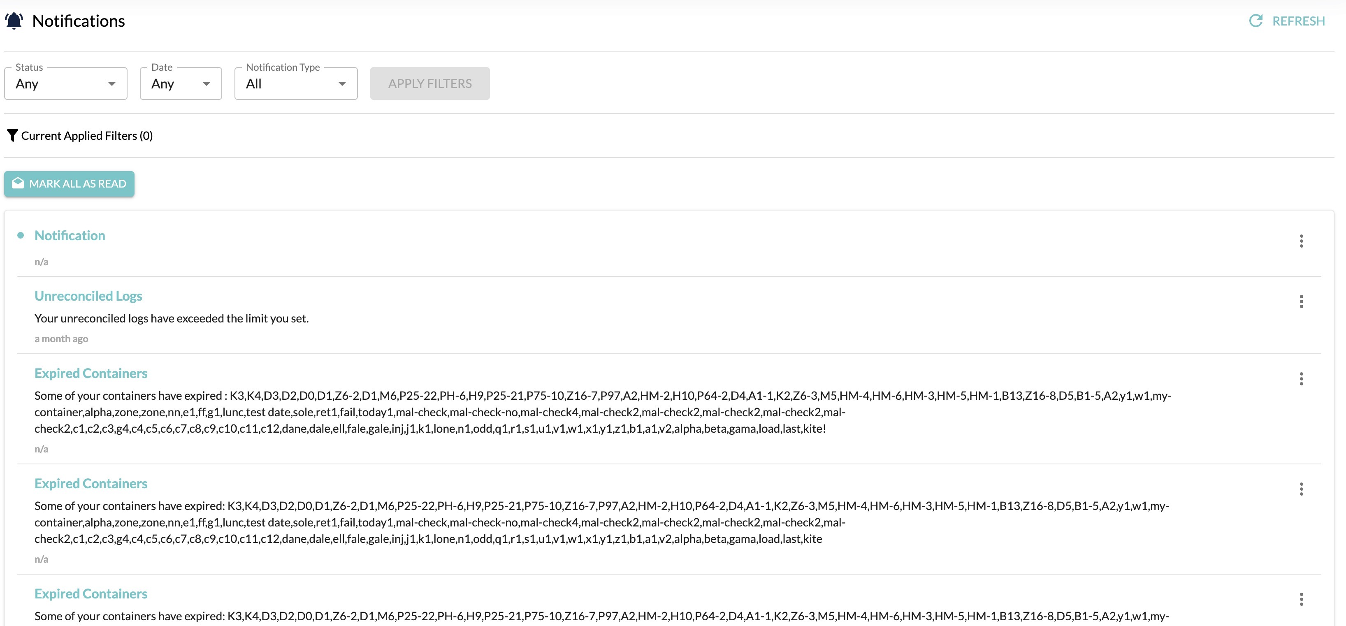Image resolution: width=1346 pixels, height=626 pixels.
Task: Click the open envelope icon
Action: [18, 183]
